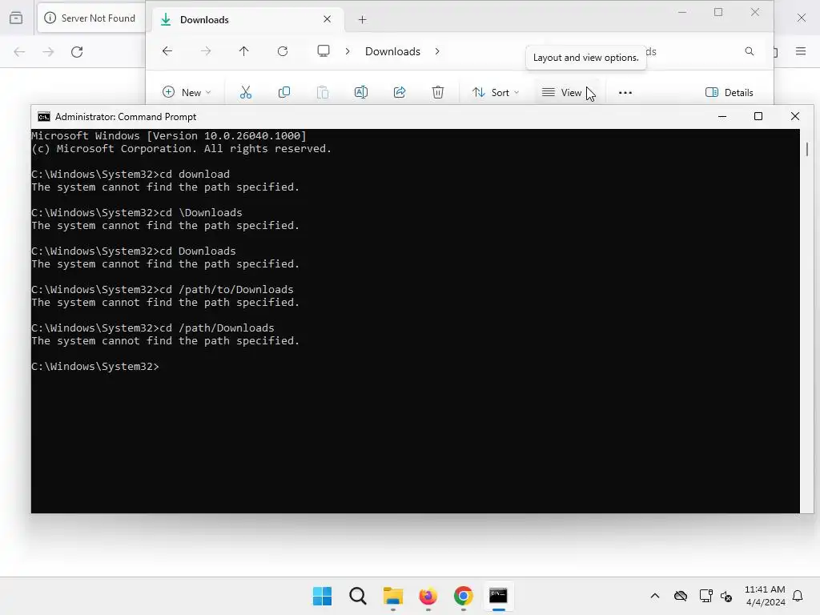The height and width of the screenshot is (615, 820).
Task: Open the notification bell in system tray
Action: pos(798,596)
